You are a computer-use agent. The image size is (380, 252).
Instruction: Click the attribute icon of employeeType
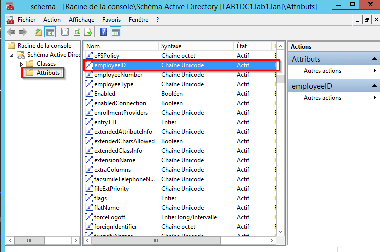(89, 84)
